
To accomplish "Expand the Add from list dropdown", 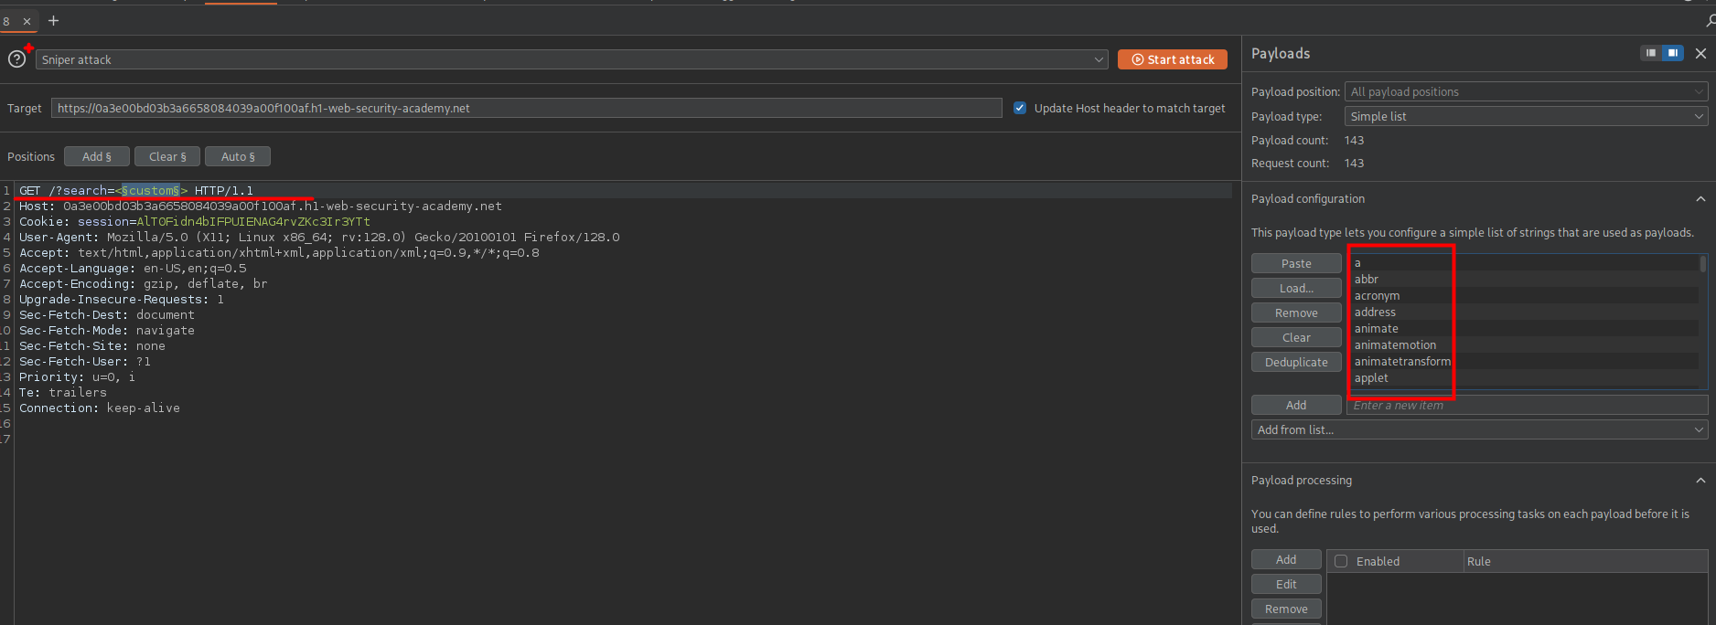I will point(1478,429).
